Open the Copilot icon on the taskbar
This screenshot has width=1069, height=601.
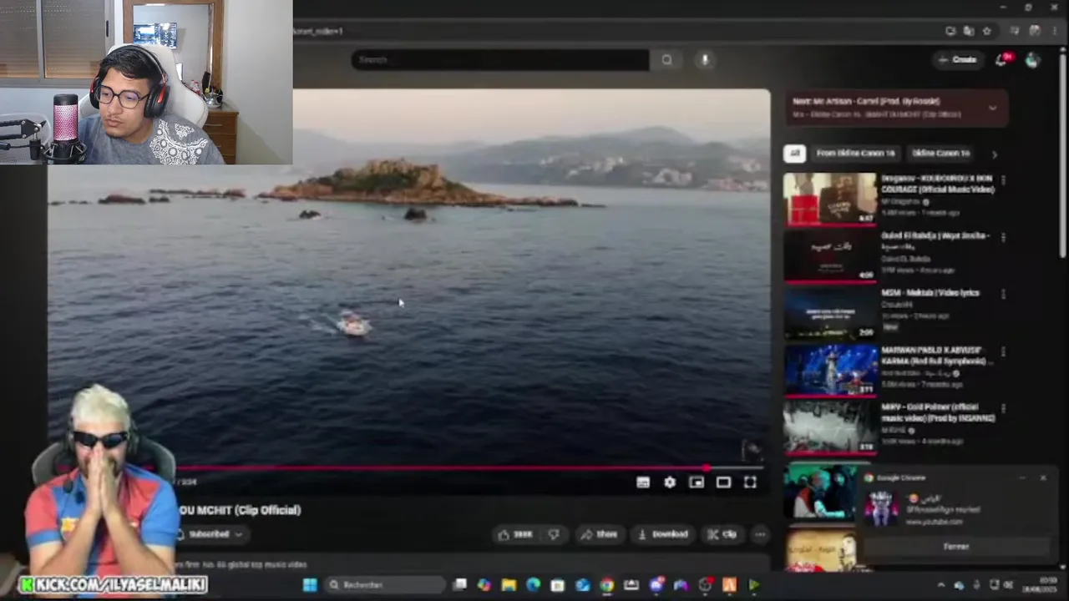coord(484,585)
